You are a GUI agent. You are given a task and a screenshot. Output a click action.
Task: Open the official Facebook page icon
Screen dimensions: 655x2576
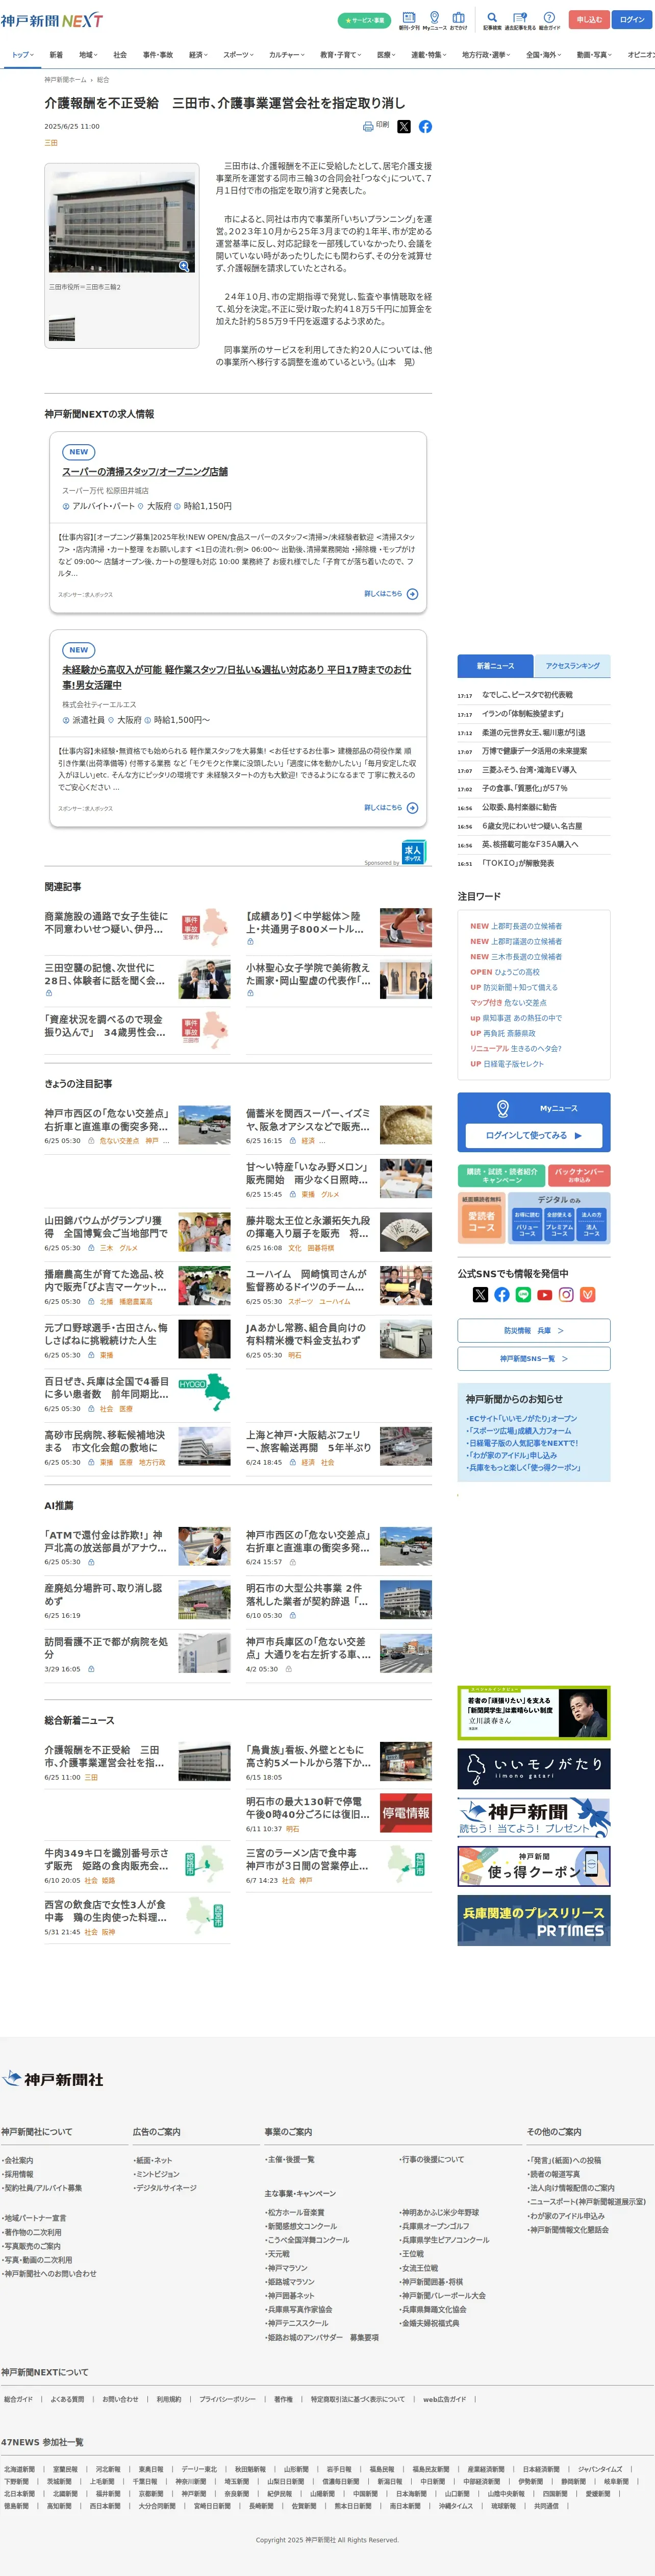click(x=502, y=1294)
